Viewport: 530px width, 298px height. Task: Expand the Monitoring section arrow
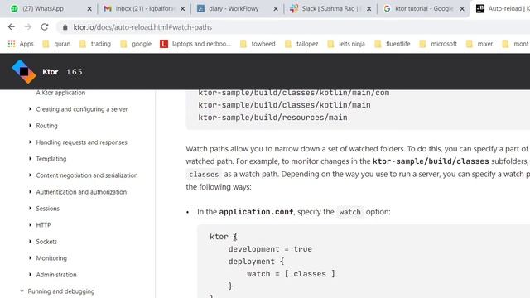click(x=30, y=258)
